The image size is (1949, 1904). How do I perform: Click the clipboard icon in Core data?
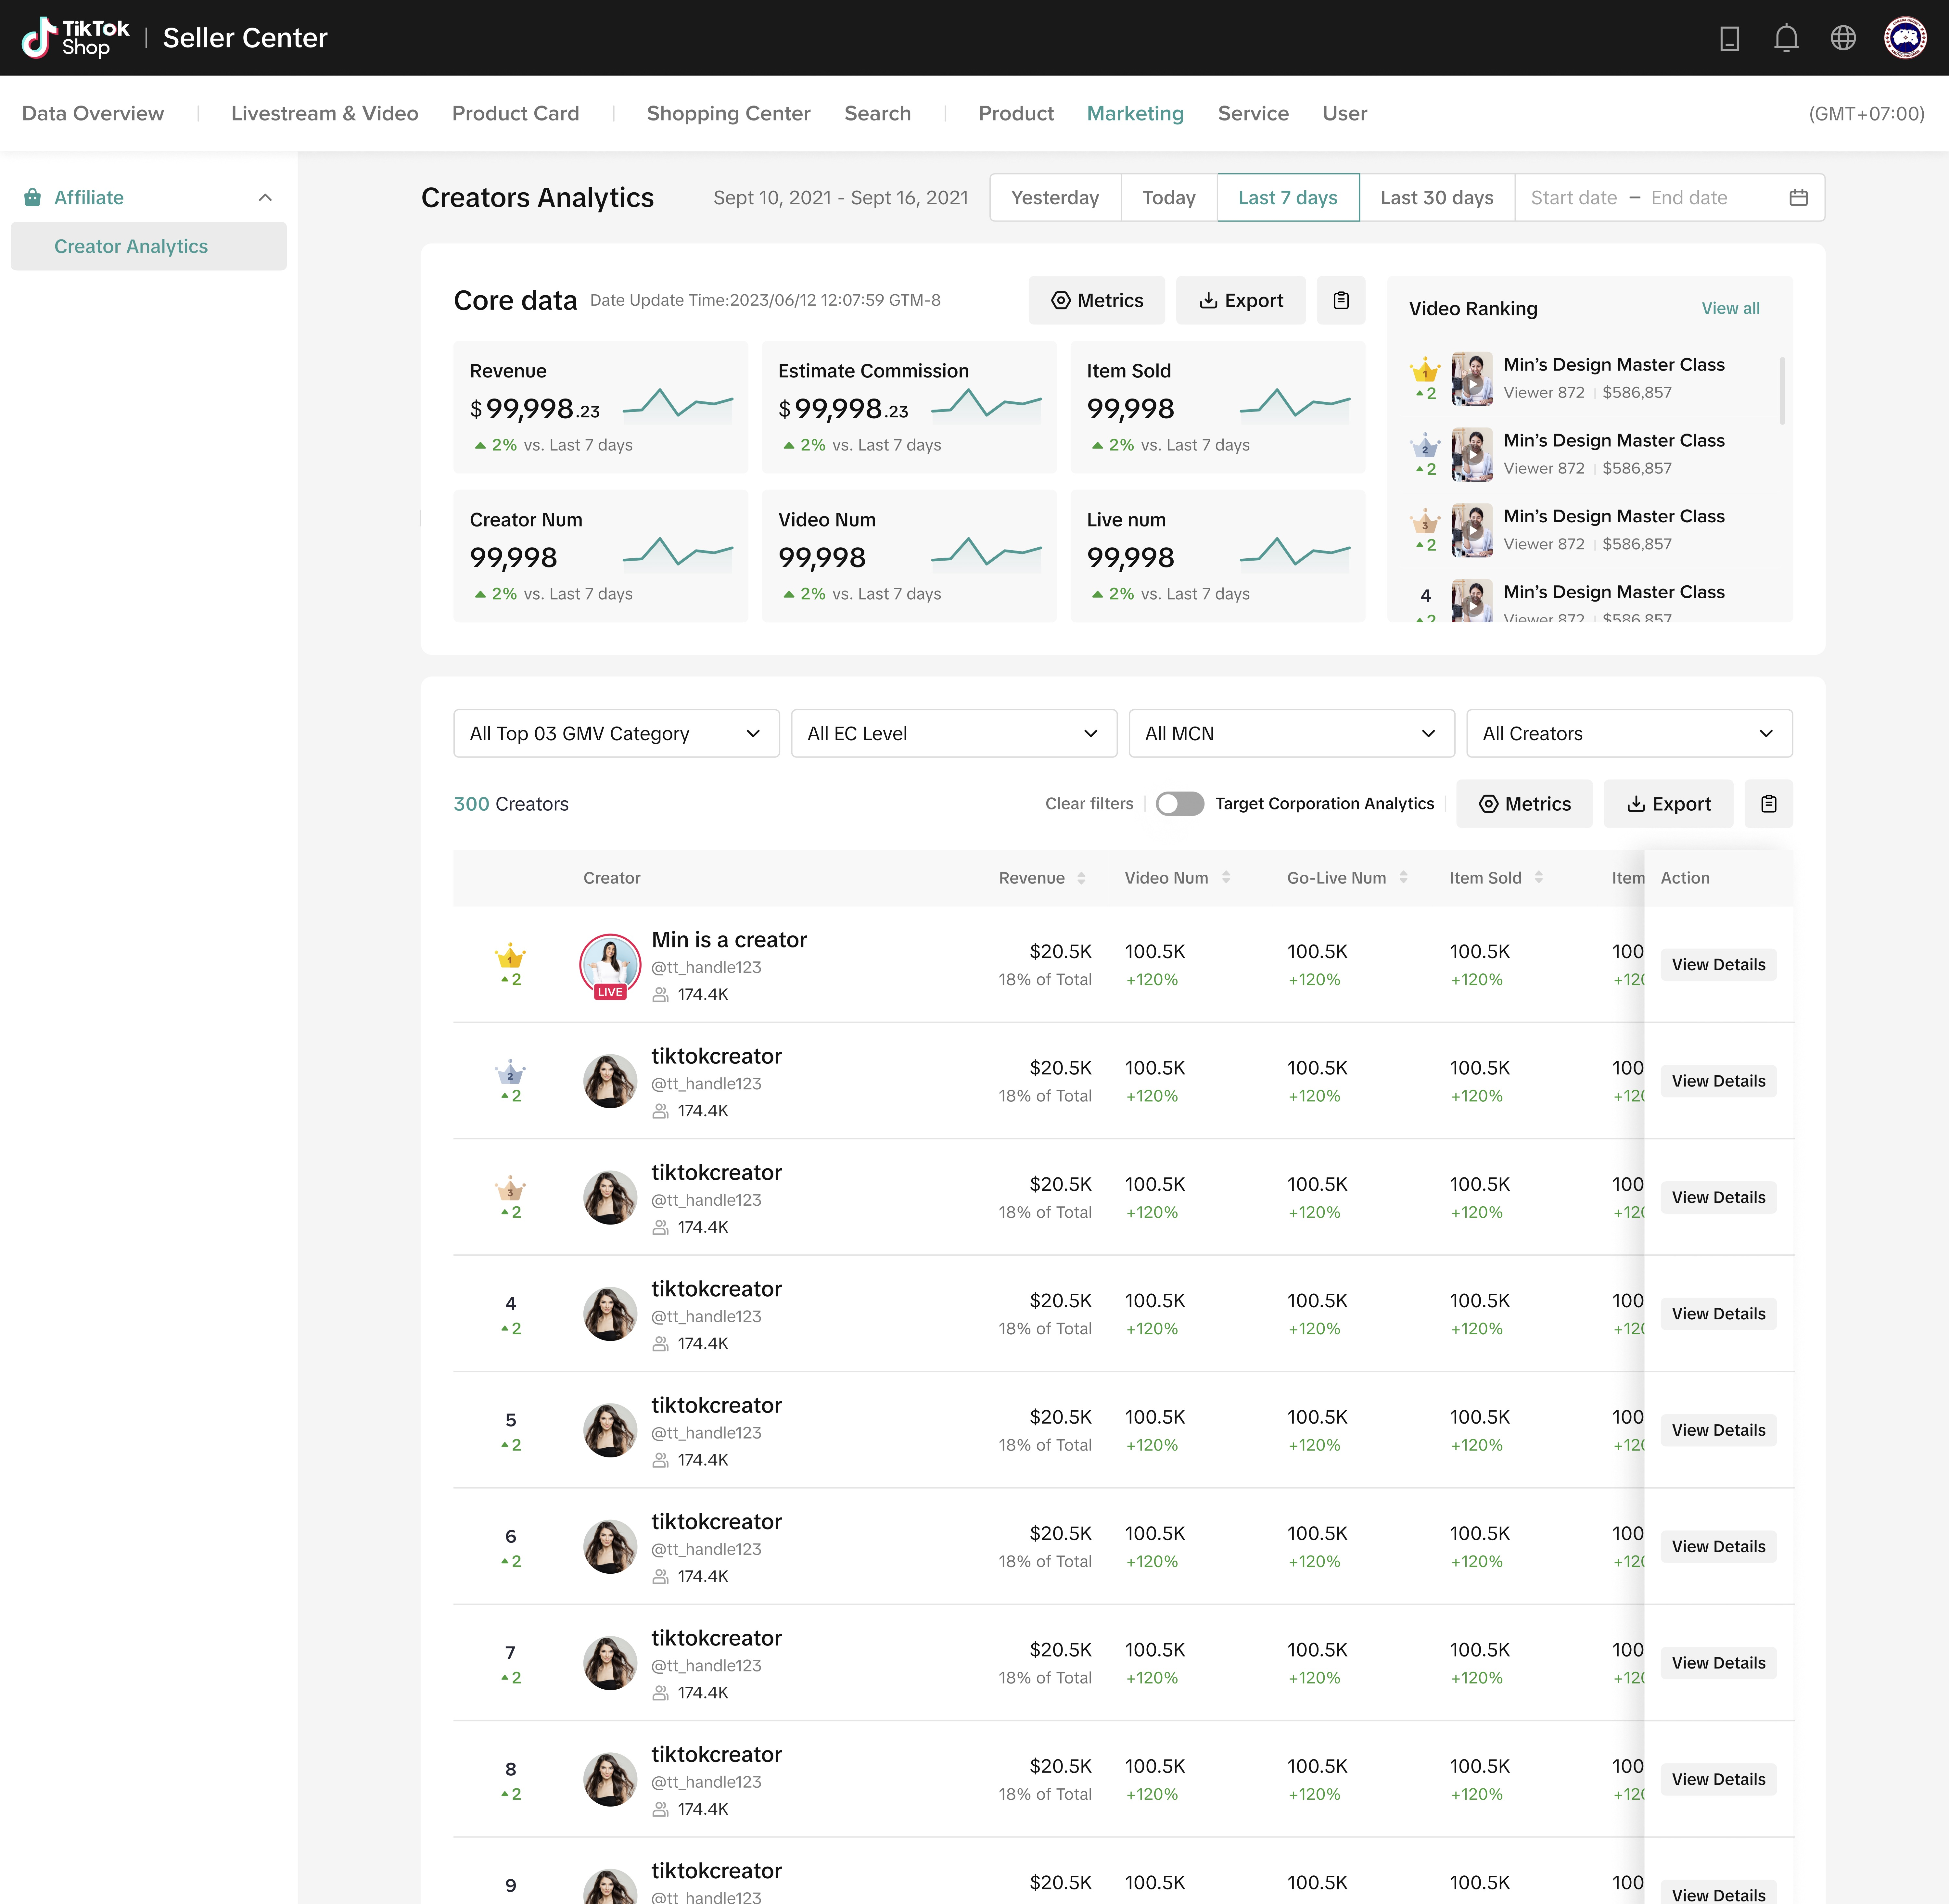point(1341,300)
